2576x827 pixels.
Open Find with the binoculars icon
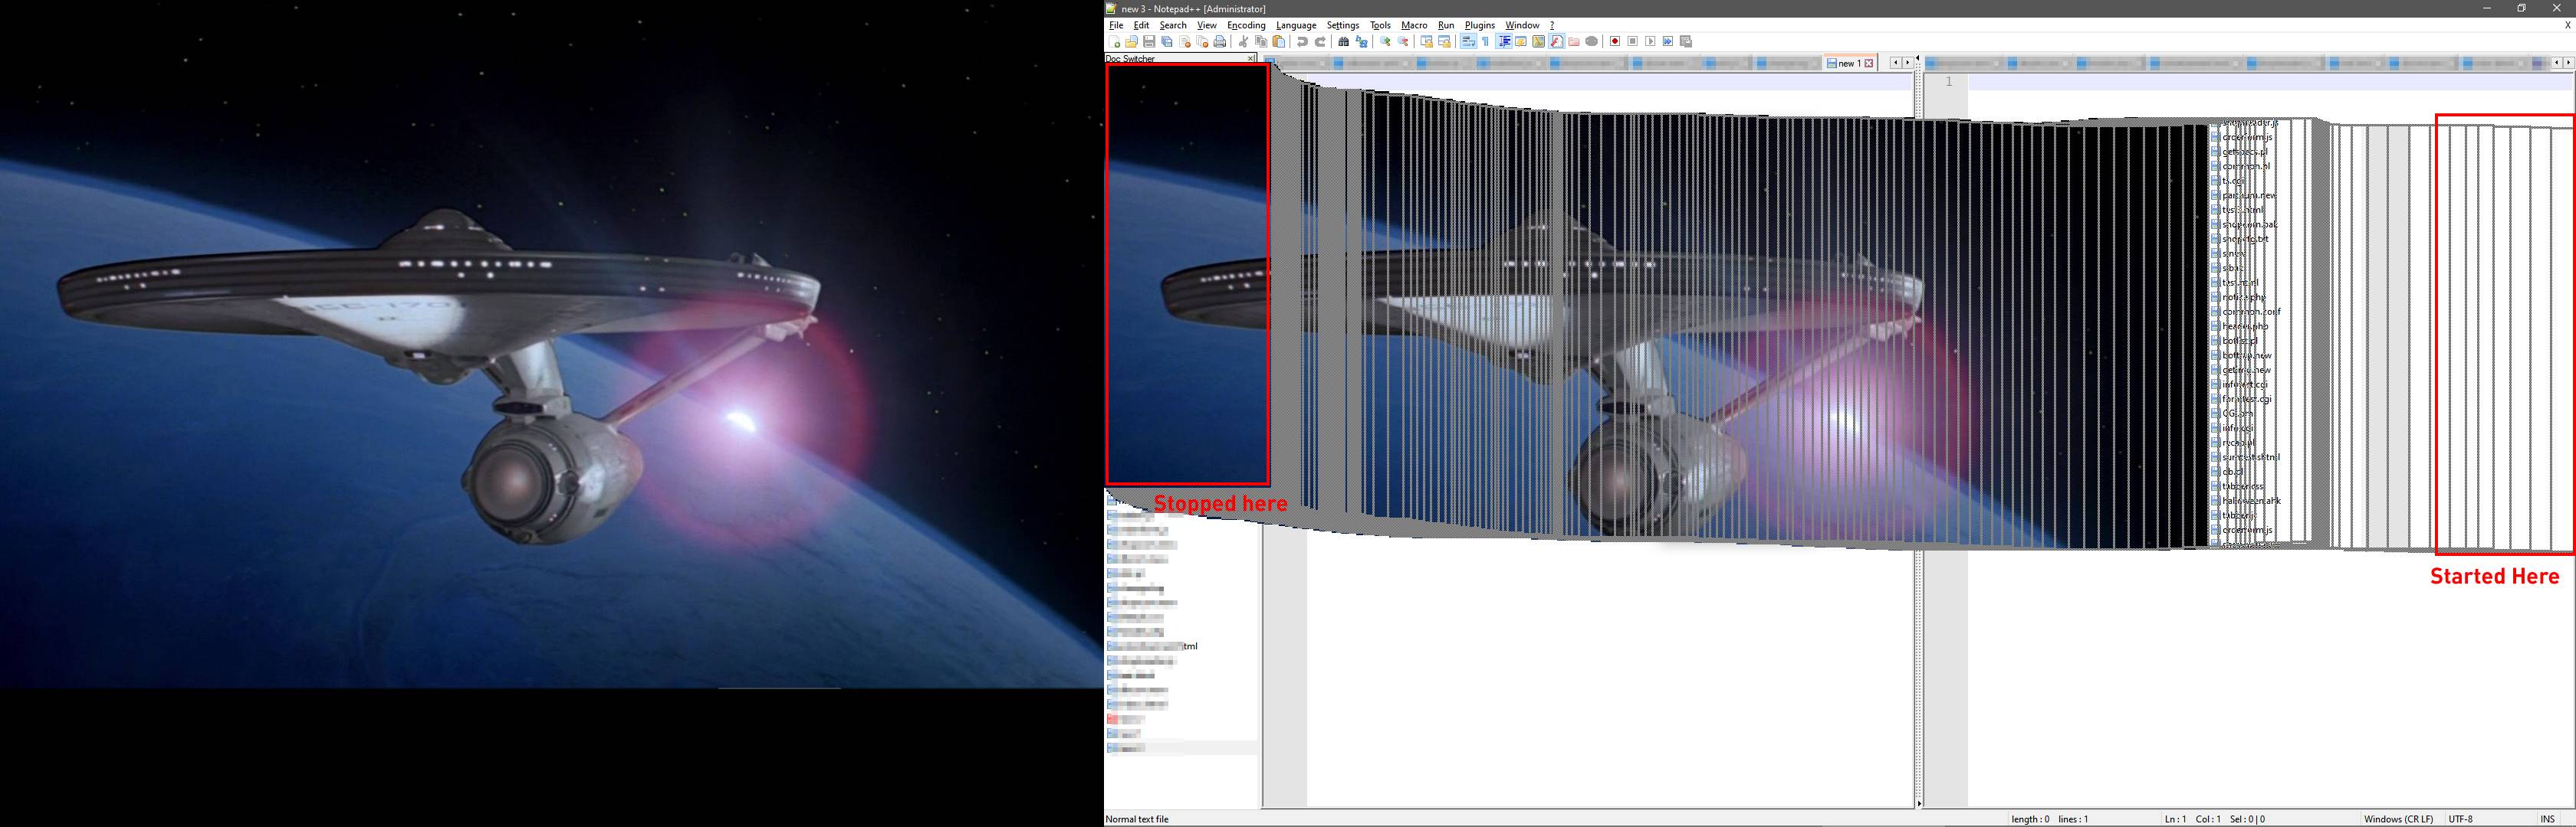(1343, 42)
